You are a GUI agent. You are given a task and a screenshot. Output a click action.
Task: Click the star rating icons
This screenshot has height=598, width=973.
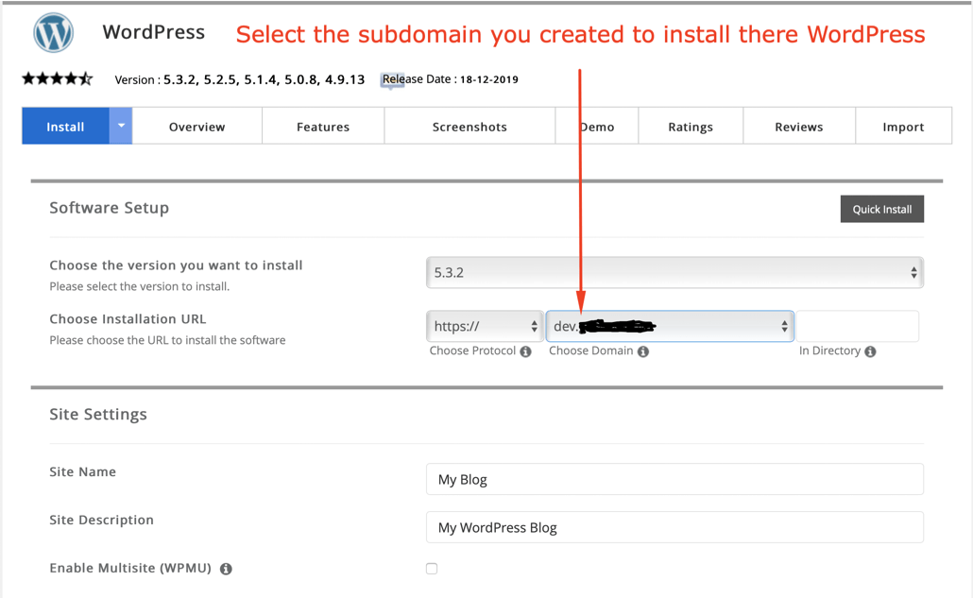coord(57,78)
